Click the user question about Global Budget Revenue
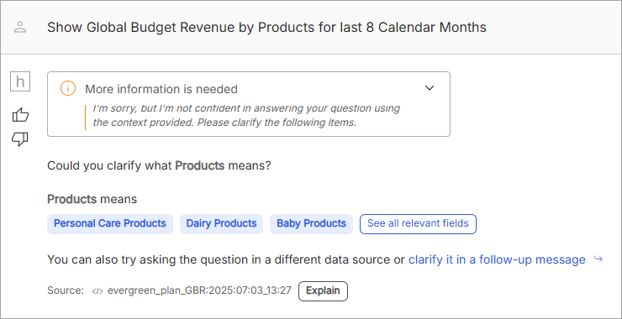This screenshot has height=319, width=622. (x=266, y=28)
